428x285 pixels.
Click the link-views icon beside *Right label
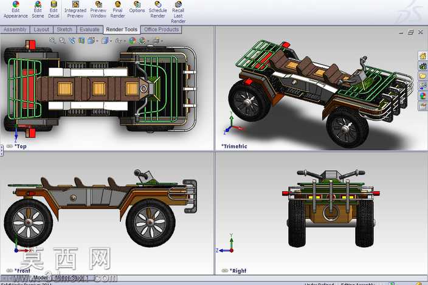point(225,270)
